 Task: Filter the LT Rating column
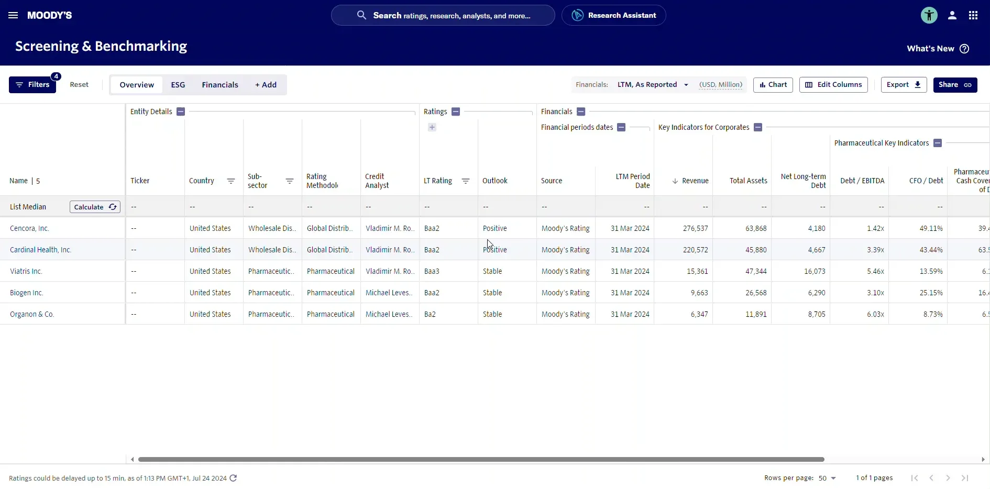[x=465, y=181]
